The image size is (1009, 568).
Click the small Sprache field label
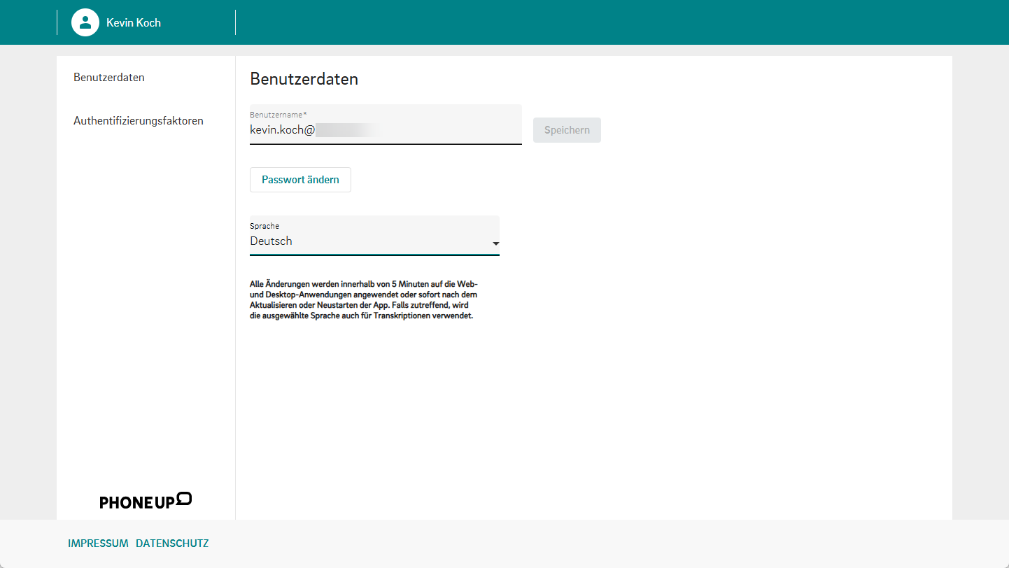click(x=264, y=226)
